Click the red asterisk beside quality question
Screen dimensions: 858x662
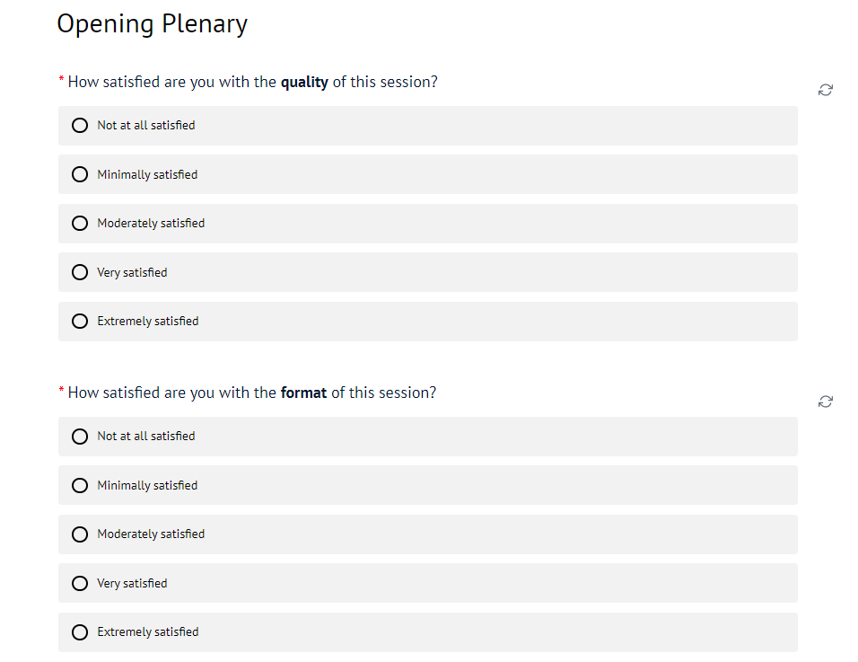[x=61, y=81]
